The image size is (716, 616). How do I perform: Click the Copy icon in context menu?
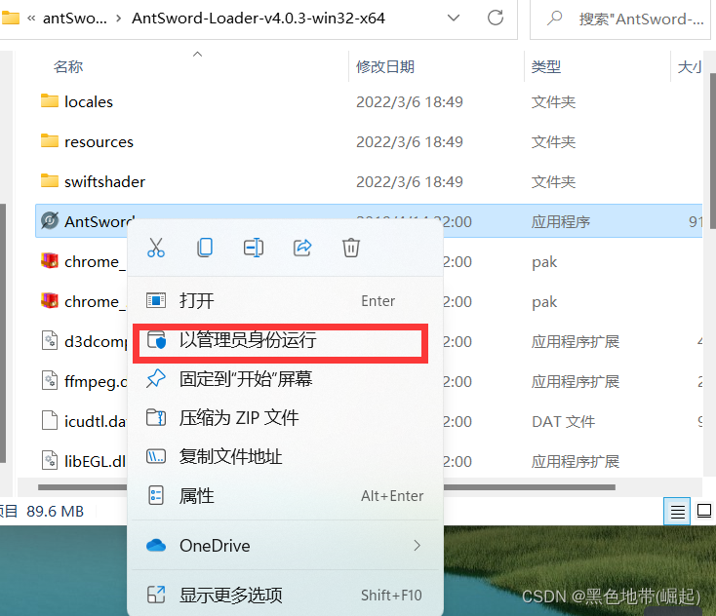(205, 248)
